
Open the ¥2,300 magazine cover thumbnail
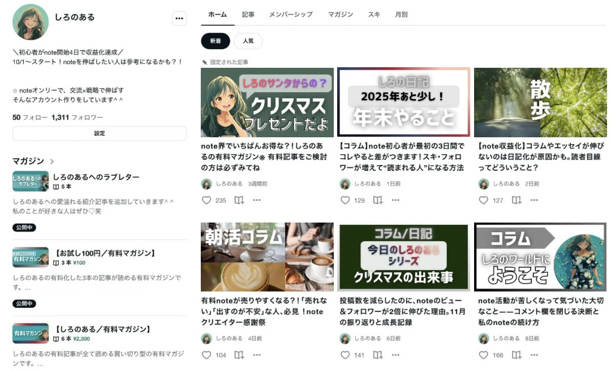tap(31, 333)
